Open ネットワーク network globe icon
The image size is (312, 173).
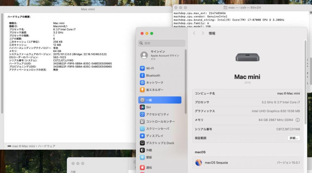click(x=142, y=82)
